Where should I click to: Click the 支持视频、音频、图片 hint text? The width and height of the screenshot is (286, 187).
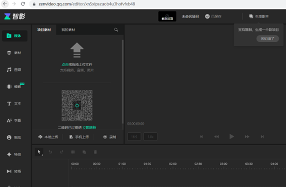(x=77, y=70)
